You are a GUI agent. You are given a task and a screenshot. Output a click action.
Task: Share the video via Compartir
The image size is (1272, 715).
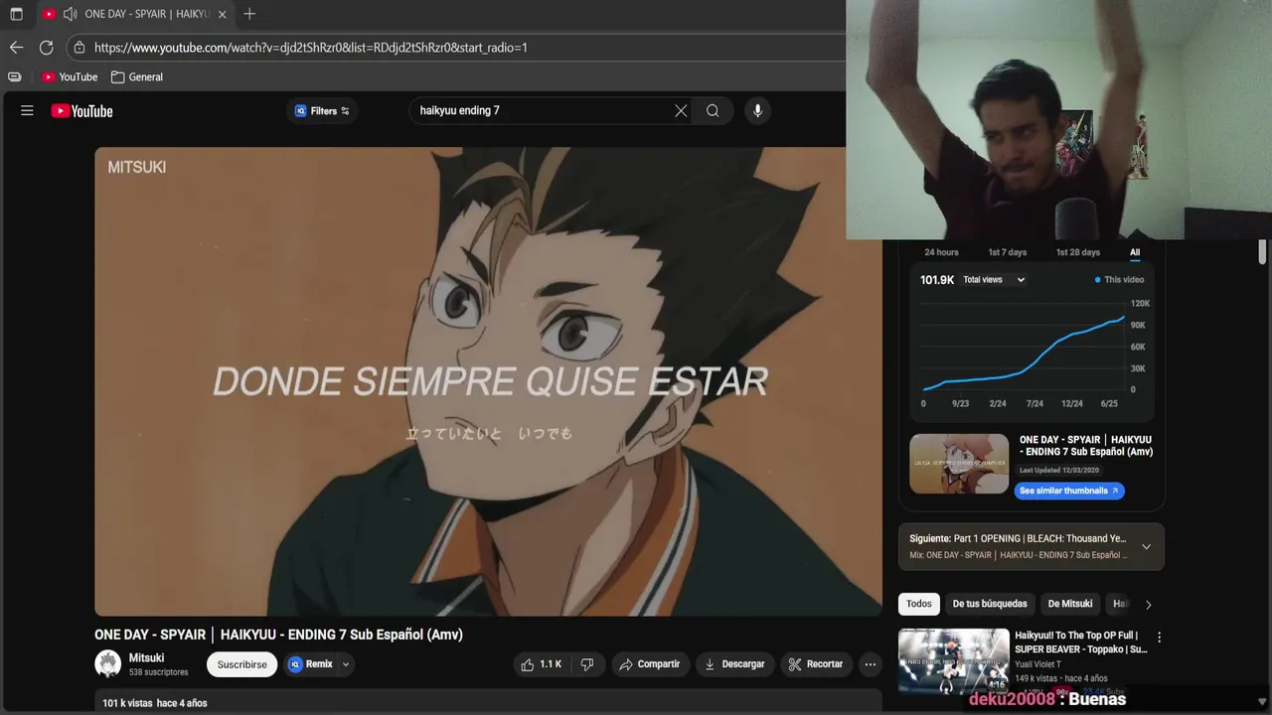click(x=650, y=664)
